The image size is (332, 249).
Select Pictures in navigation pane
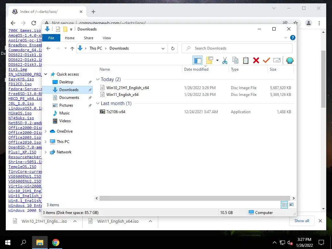66,105
